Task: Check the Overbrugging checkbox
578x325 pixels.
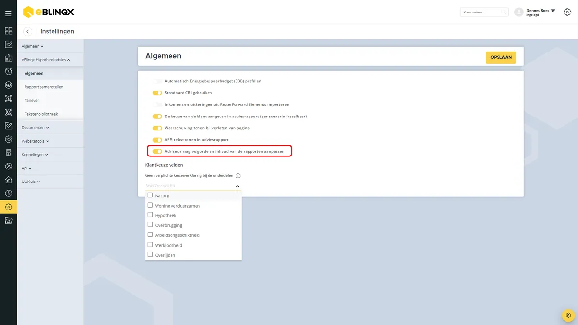Action: (150, 225)
